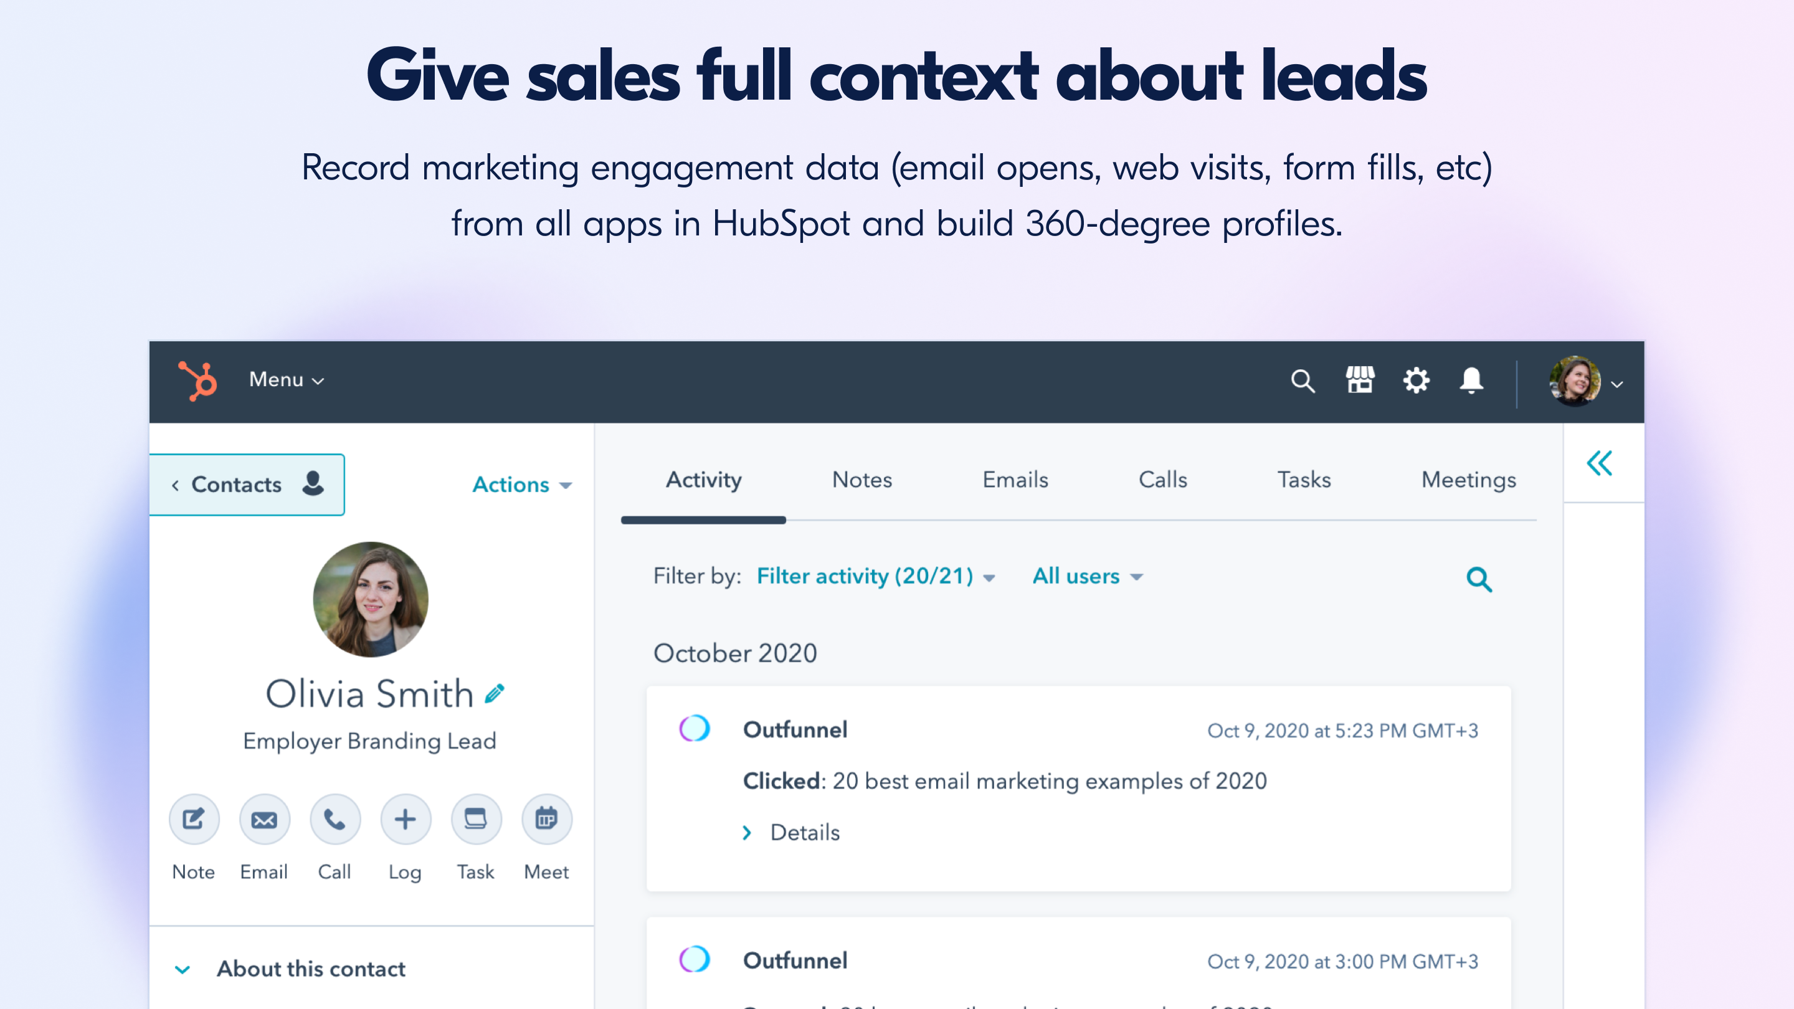Open the settings gear icon
This screenshot has height=1009, width=1794.
1416,380
